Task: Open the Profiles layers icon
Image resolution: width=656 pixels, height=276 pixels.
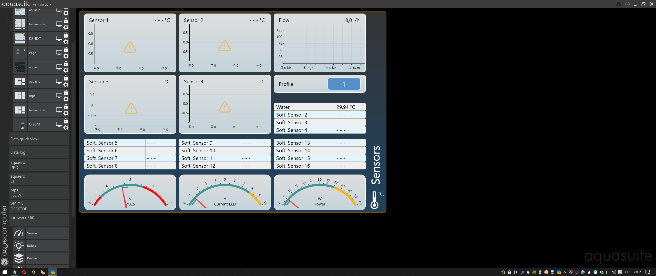Action: coord(19,258)
